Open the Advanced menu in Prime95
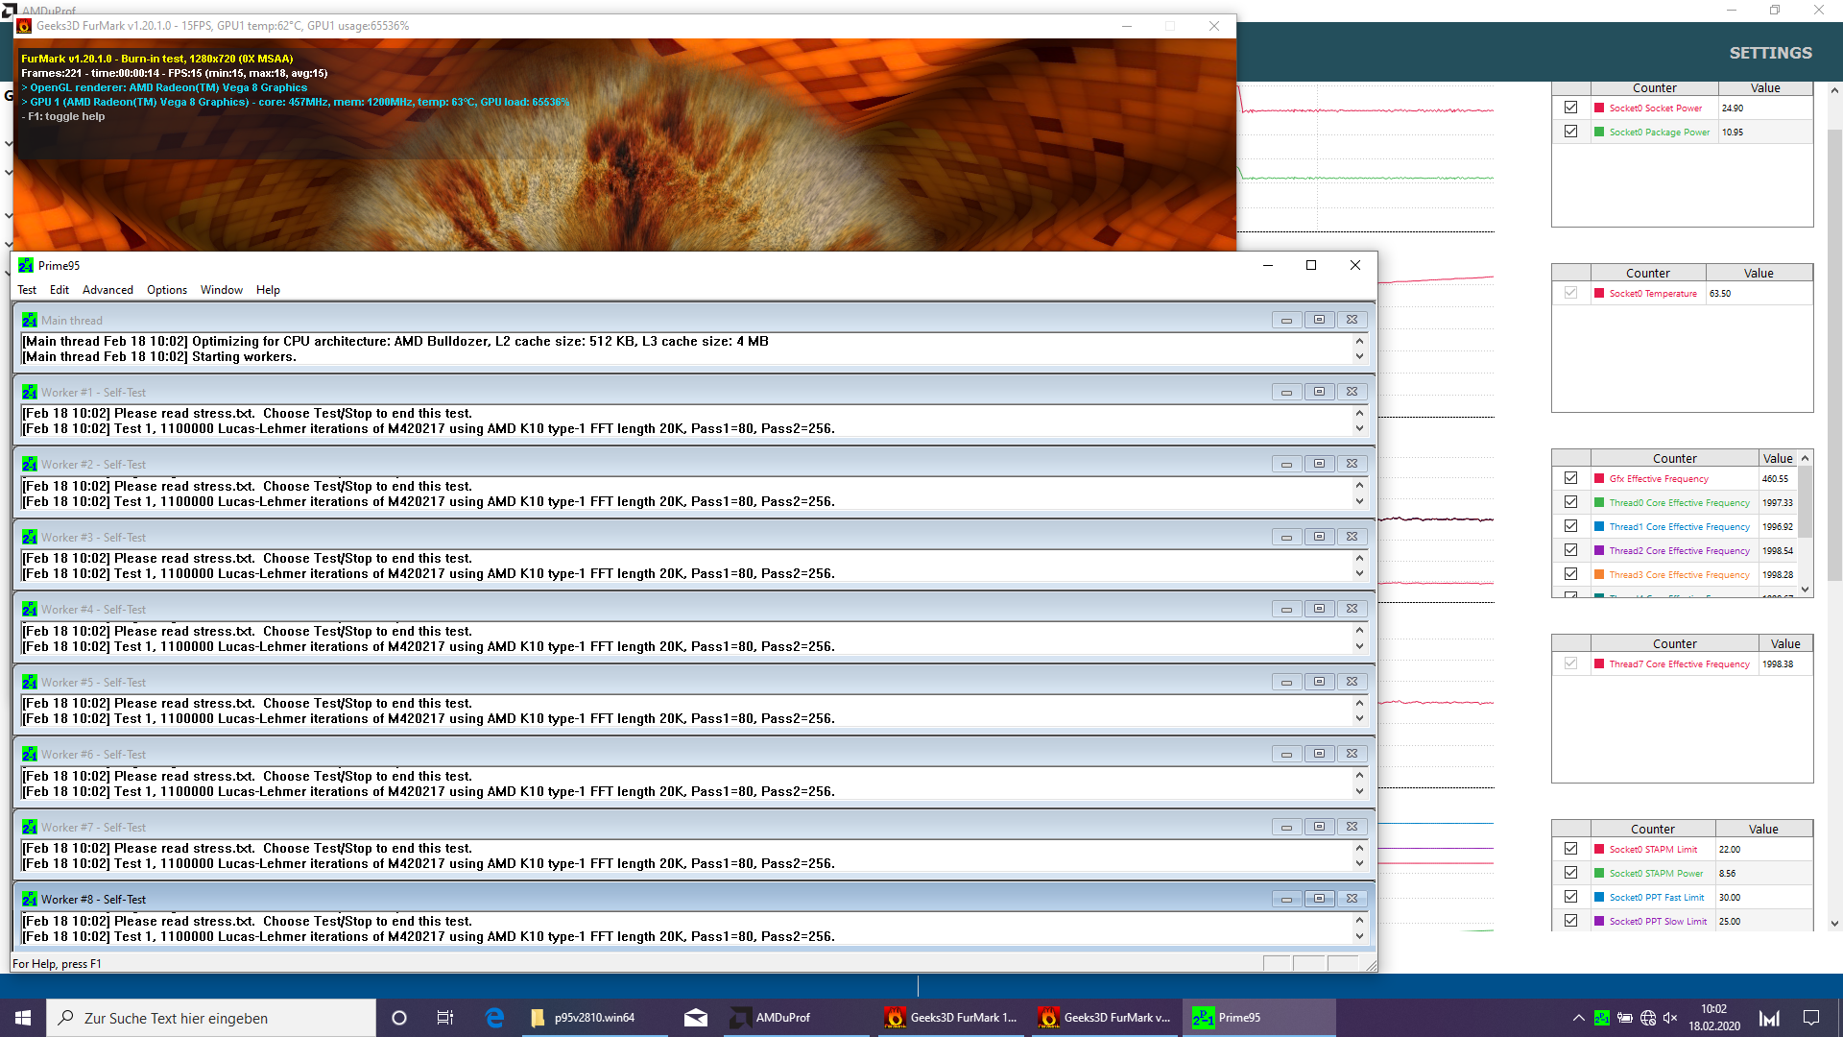This screenshot has height=1037, width=1843. [x=108, y=290]
